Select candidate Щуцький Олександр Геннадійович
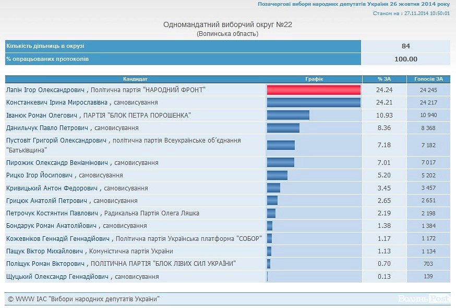The height and width of the screenshot is (308, 456). 58,276
